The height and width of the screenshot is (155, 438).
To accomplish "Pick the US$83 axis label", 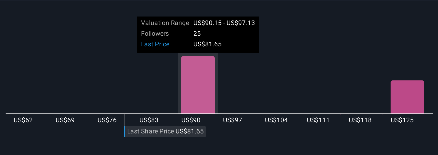I will point(149,120).
